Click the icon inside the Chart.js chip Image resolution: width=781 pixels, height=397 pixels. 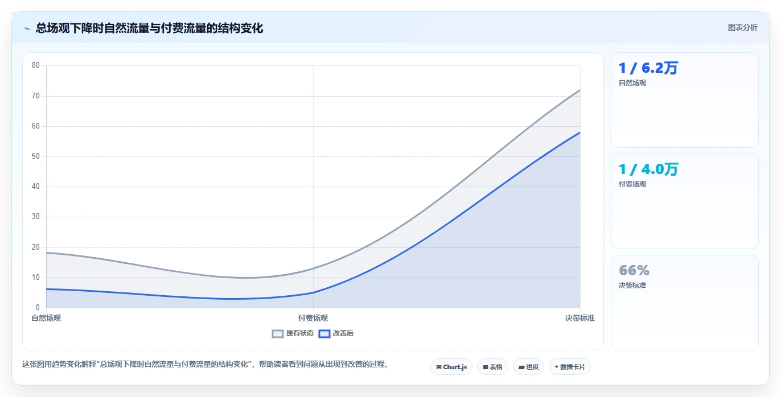(x=439, y=367)
